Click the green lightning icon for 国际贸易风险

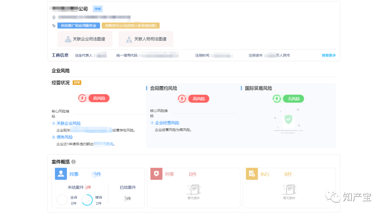click(277, 98)
